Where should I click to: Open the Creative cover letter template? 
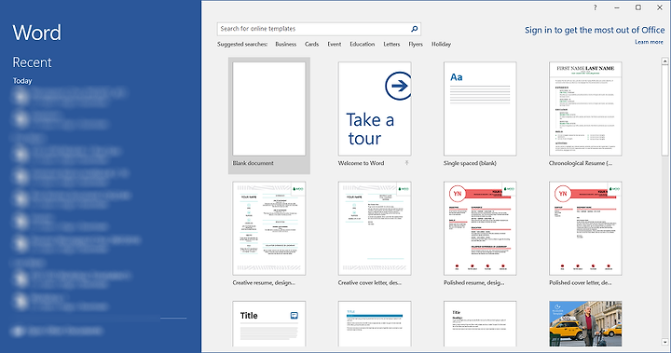click(x=375, y=228)
